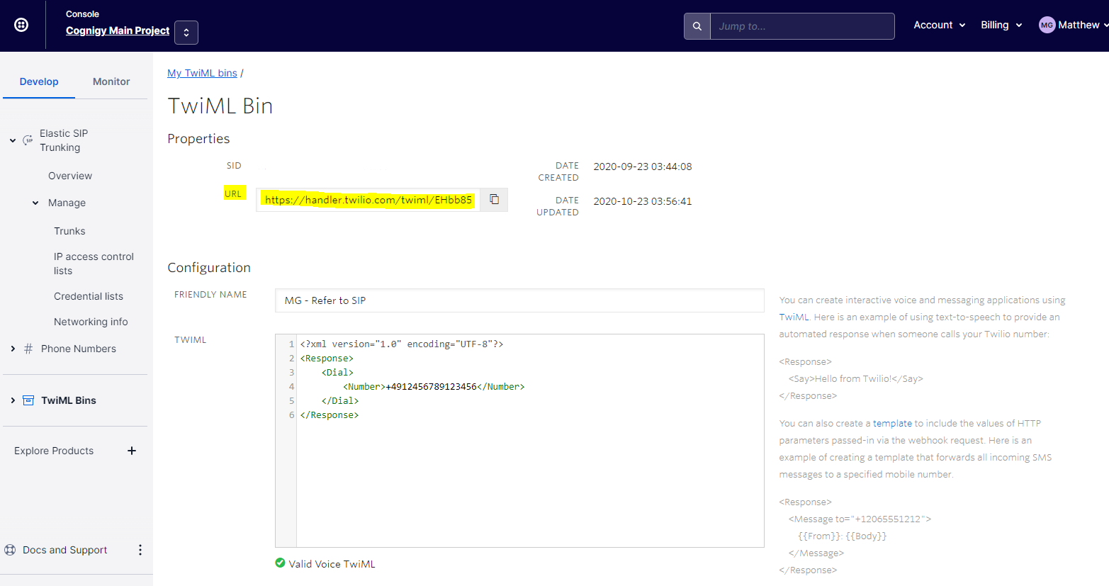Open Credential lists page
Image resolution: width=1109 pixels, height=586 pixels.
(x=89, y=296)
